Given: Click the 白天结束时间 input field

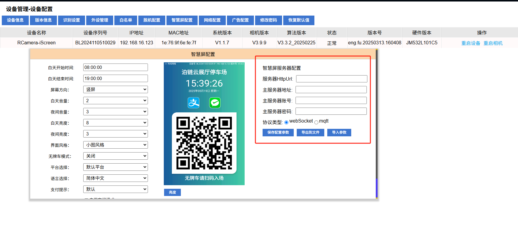Looking at the screenshot, I should 116,79.
